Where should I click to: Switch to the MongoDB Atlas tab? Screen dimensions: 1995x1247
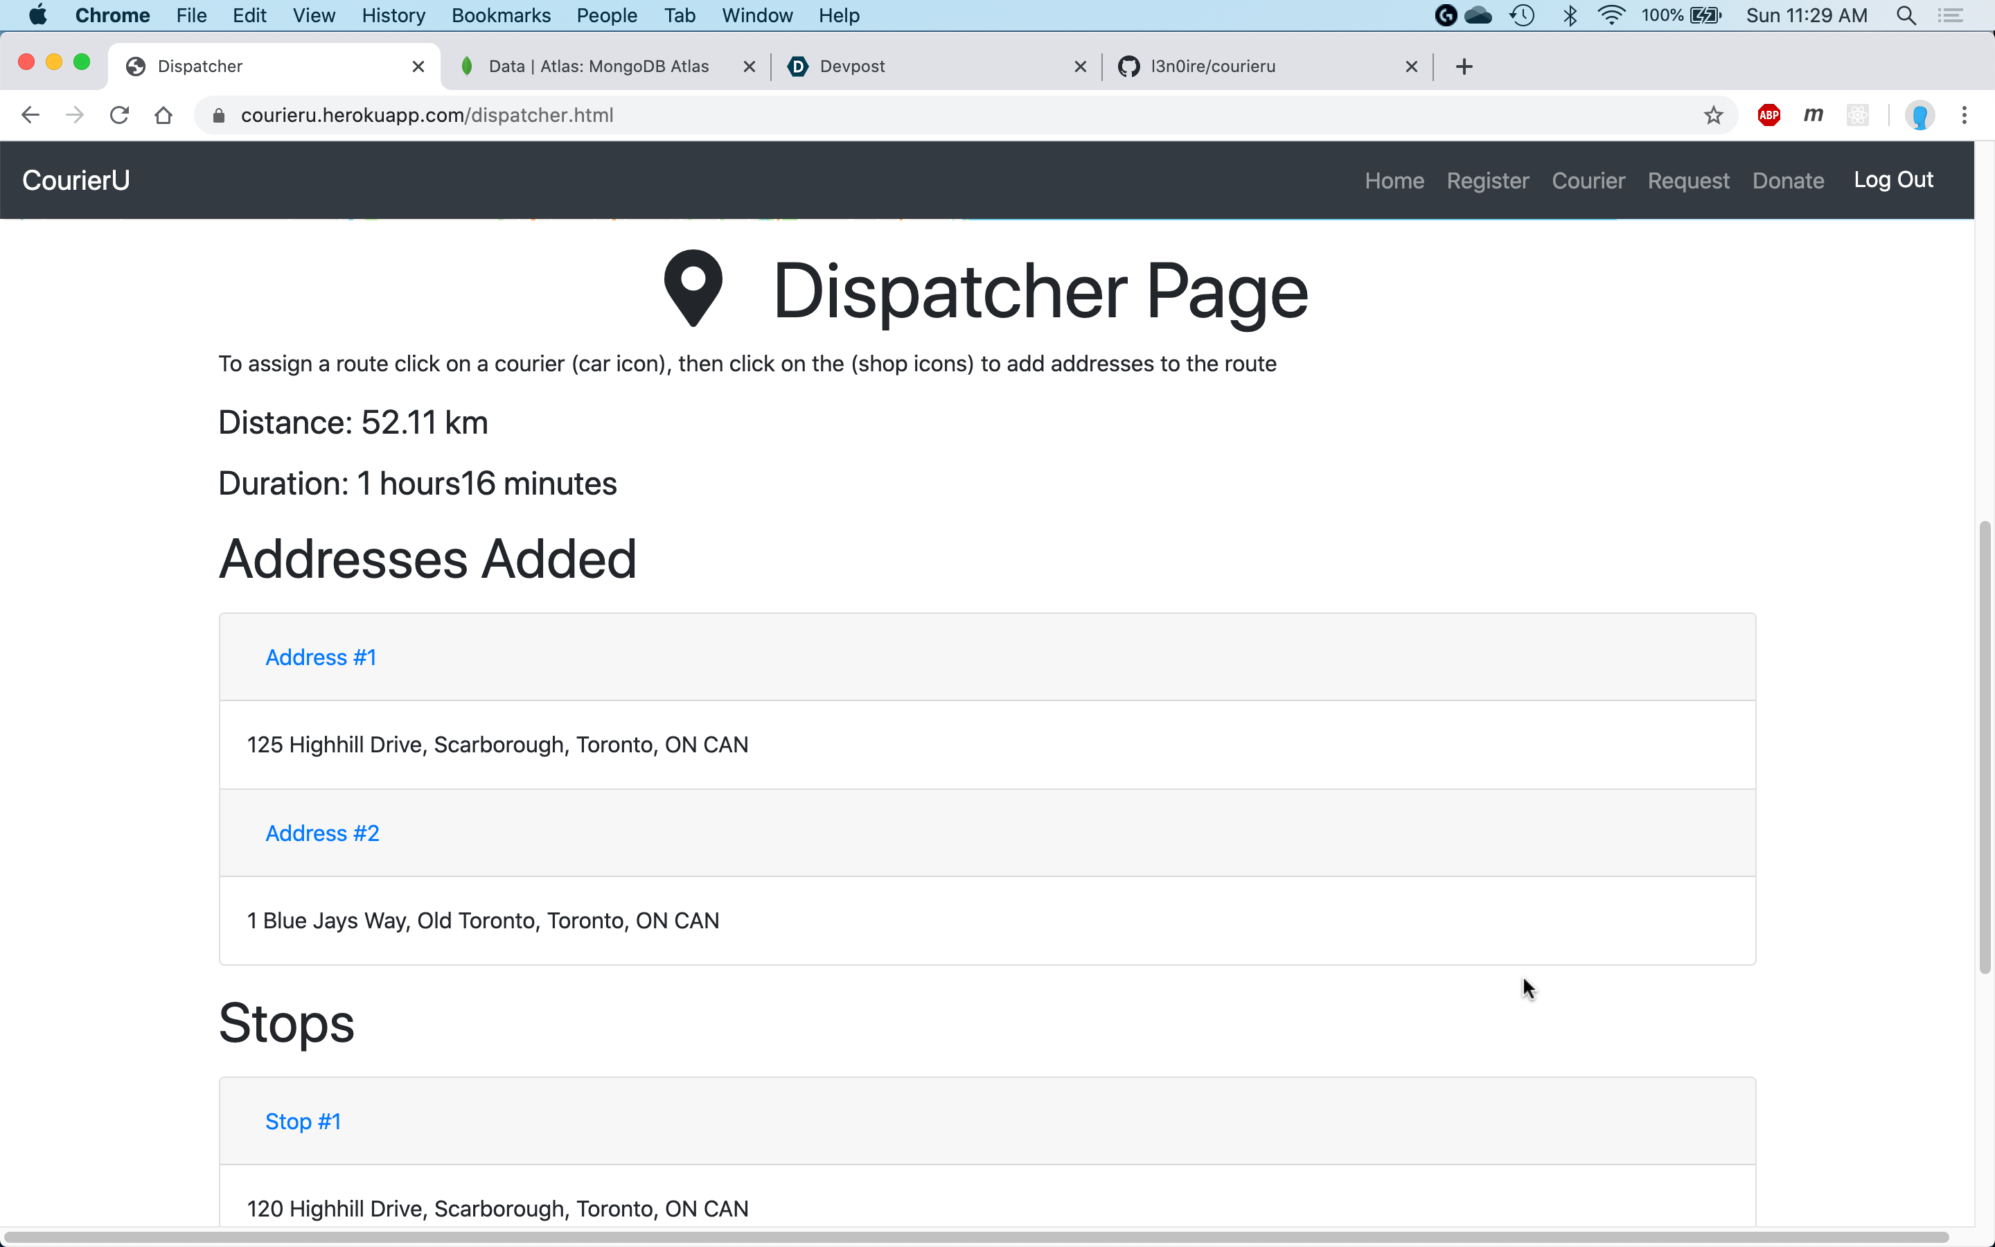point(598,67)
